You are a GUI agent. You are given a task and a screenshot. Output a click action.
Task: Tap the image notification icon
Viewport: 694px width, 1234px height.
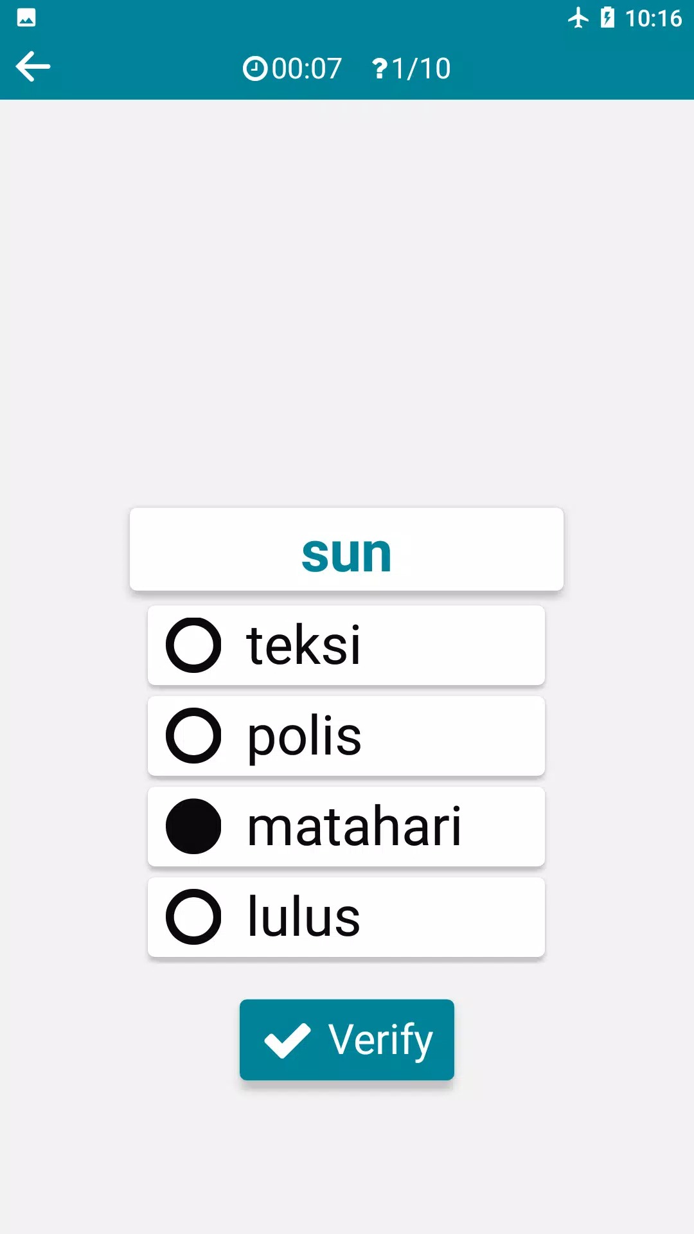(x=26, y=17)
